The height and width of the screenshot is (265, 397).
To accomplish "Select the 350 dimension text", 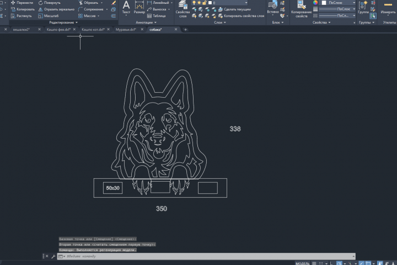I will coord(162,209).
